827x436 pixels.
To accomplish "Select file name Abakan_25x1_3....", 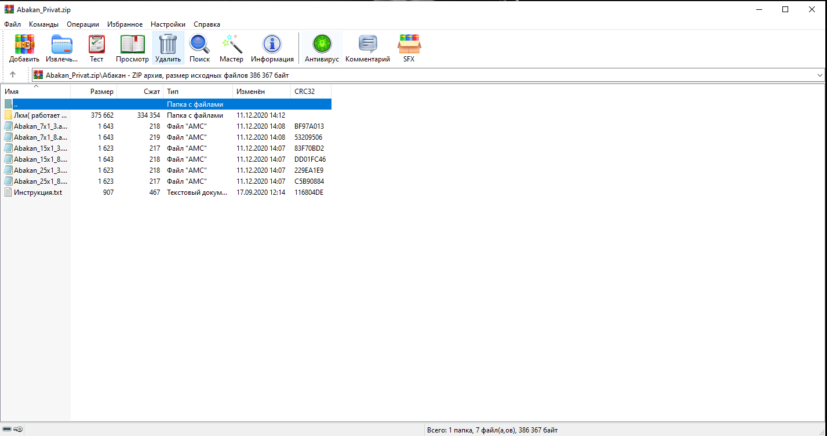I will [x=41, y=170].
